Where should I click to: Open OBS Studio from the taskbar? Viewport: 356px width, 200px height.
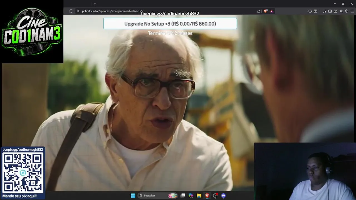pyautogui.click(x=215, y=196)
